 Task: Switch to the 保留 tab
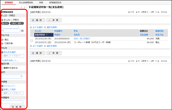pos(41,2)
